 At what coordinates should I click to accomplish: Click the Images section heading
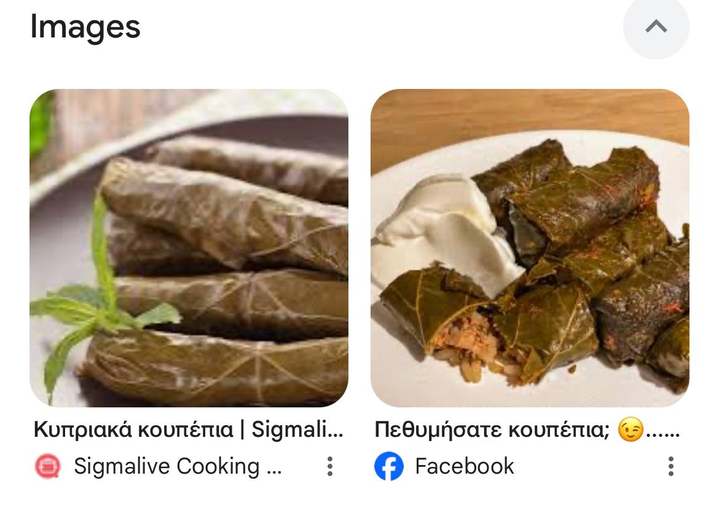pos(85,28)
